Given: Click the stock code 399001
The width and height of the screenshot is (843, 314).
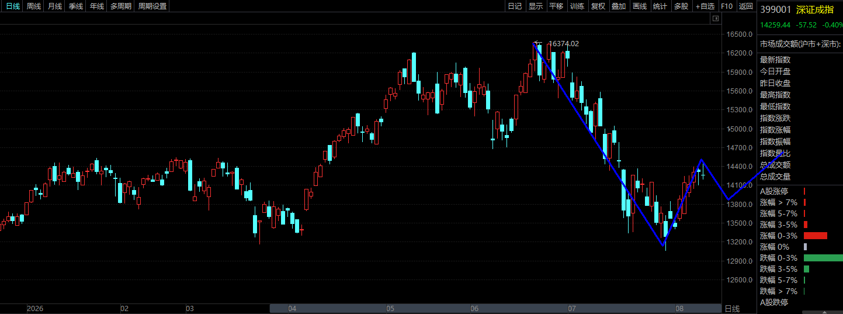Looking at the screenshot, I should [x=775, y=9].
